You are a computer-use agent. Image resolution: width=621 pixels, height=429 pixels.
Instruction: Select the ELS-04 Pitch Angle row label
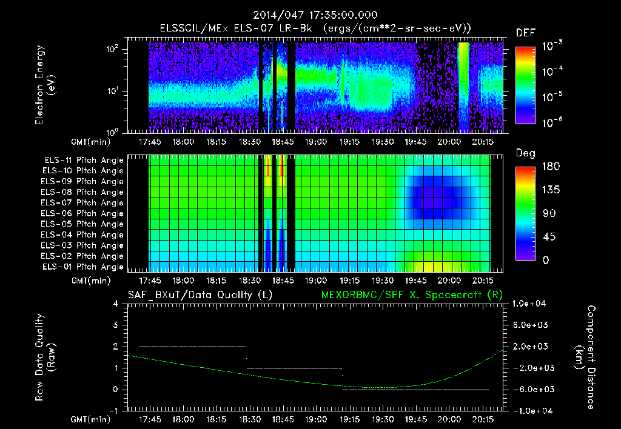pos(82,234)
